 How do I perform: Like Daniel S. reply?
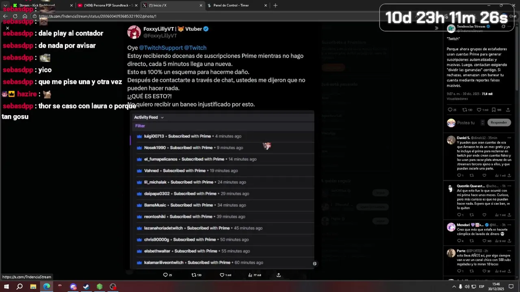click(484, 176)
